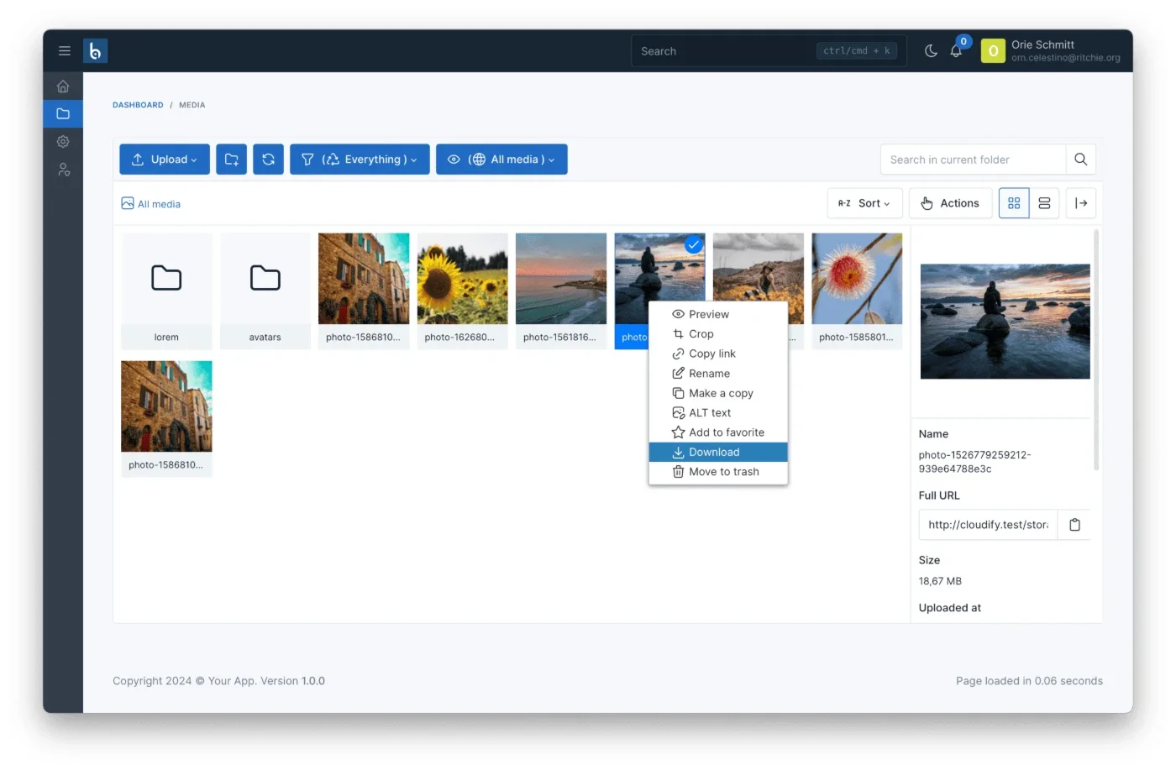Open the All media view dropdown

(501, 160)
